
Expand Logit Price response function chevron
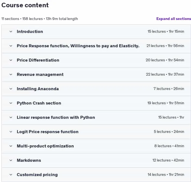pyautogui.click(x=11, y=132)
